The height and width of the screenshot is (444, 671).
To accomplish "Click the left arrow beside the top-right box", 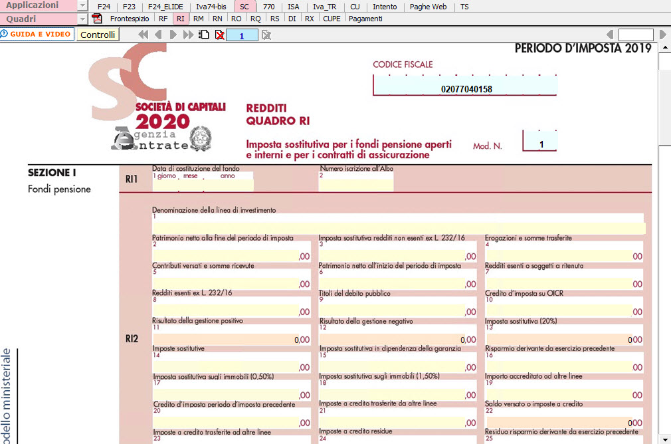I will coord(611,35).
